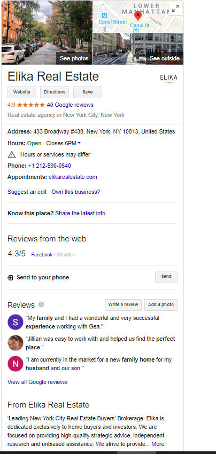Viewport: 216px width, 454px height.
Task: Expand the map with the fullscreen arrows icon
Action: click(175, 9)
